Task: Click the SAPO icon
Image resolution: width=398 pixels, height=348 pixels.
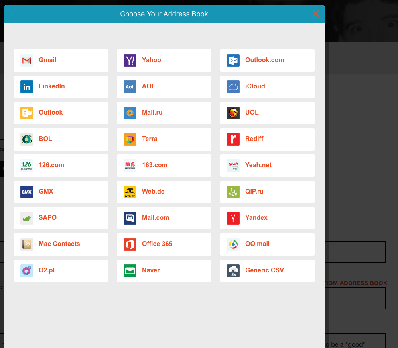Action: [x=27, y=218]
